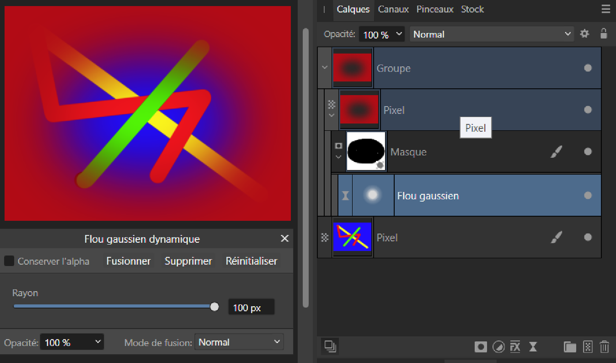Delete the selected layer with the trash icon

[604, 347]
